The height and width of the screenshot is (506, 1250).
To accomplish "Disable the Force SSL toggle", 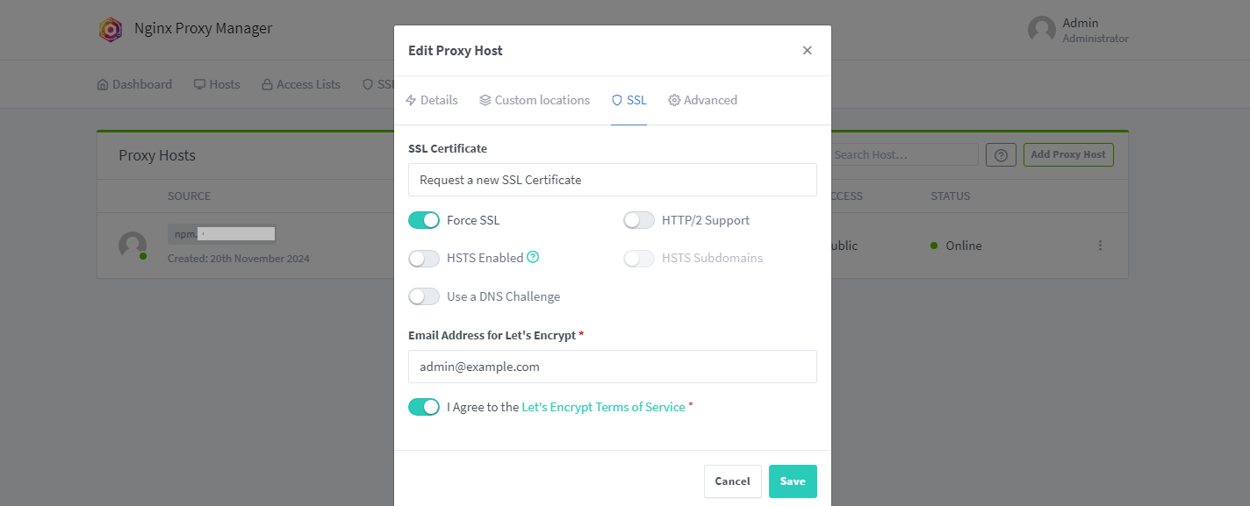I will (x=424, y=220).
